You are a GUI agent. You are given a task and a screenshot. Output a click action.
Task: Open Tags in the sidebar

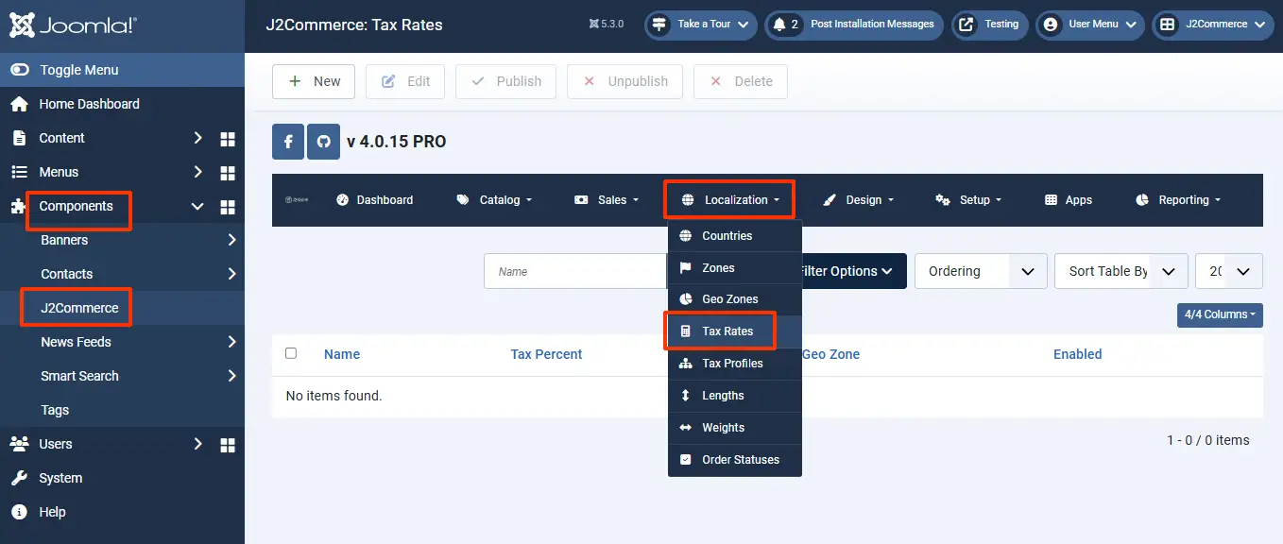click(55, 410)
